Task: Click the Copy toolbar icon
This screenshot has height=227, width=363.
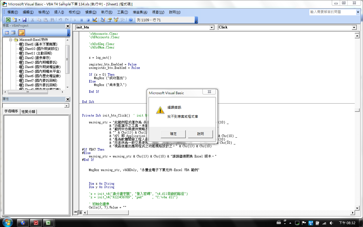Action: 39,20
